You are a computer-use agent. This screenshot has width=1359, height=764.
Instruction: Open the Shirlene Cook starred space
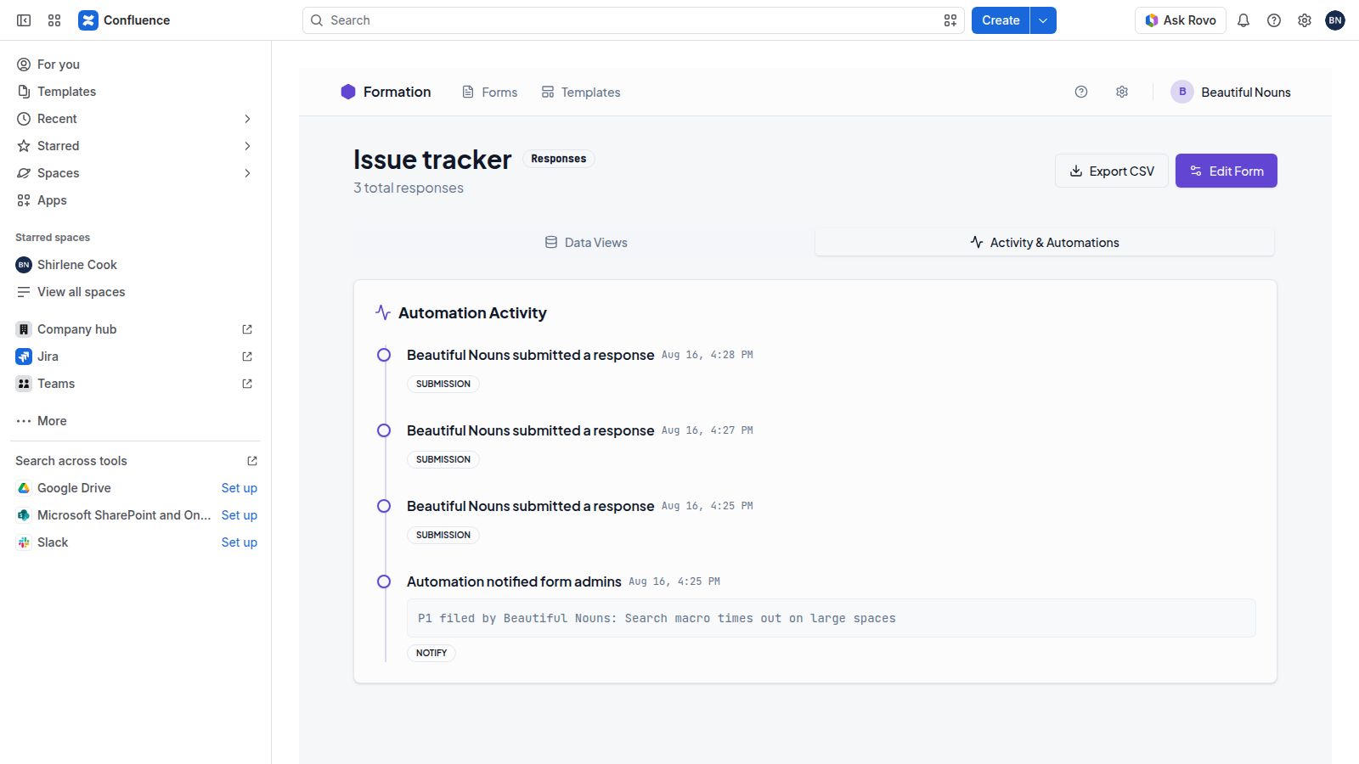click(x=136, y=265)
